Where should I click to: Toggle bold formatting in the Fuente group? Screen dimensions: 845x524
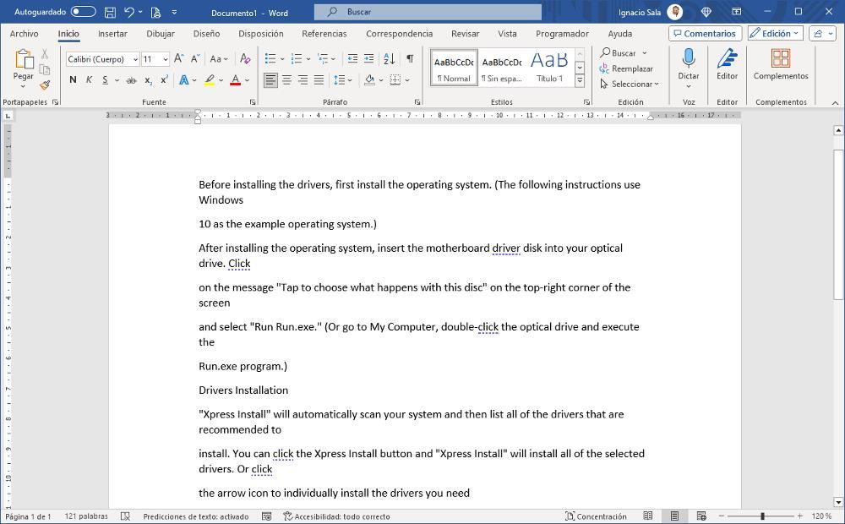pos(72,79)
